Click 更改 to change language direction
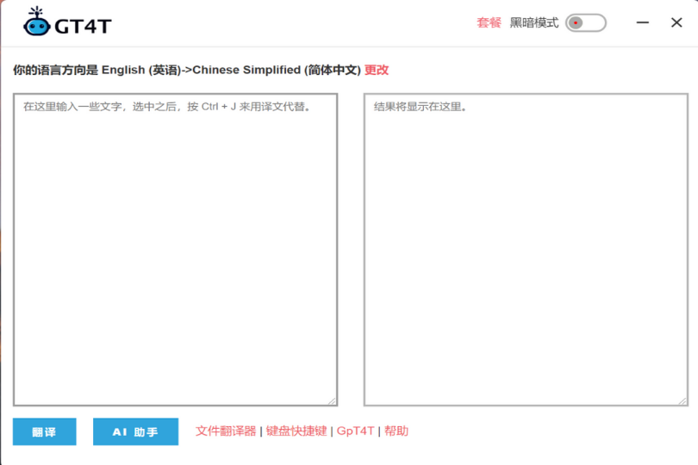The width and height of the screenshot is (698, 465). pos(377,70)
